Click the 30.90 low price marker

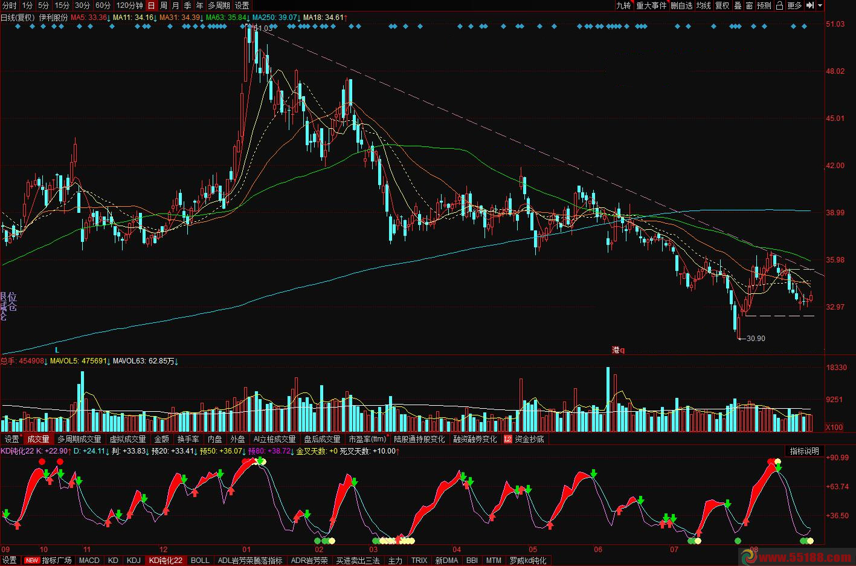755,339
